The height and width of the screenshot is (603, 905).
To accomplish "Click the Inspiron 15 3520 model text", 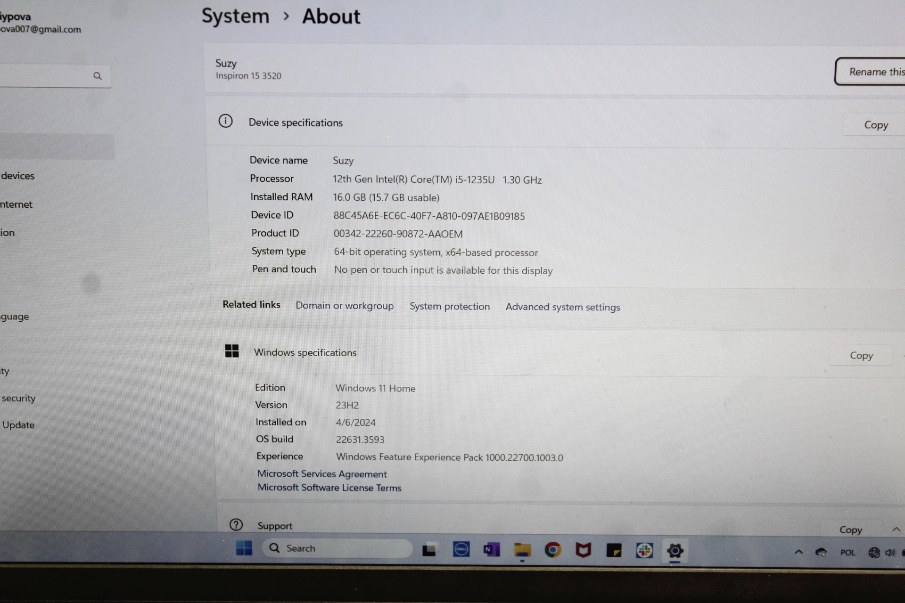I will [x=248, y=76].
